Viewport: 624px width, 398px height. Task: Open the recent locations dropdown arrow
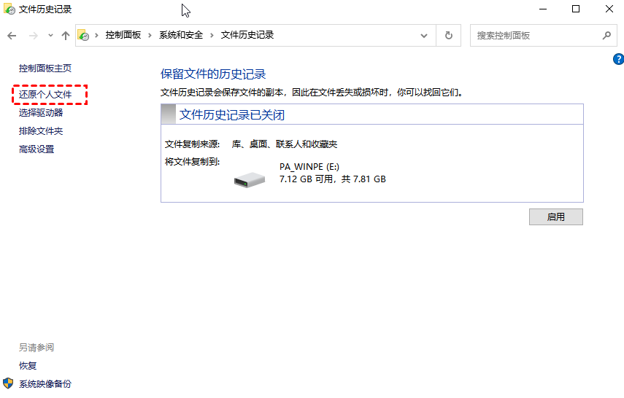[50, 36]
